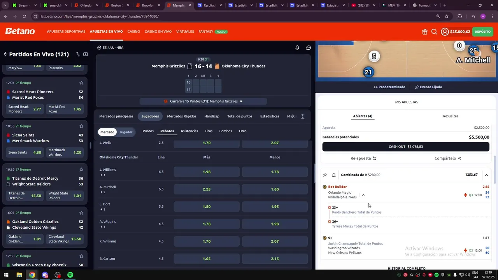
Task: Switch to Total de puntos tab
Action: [x=240, y=116]
